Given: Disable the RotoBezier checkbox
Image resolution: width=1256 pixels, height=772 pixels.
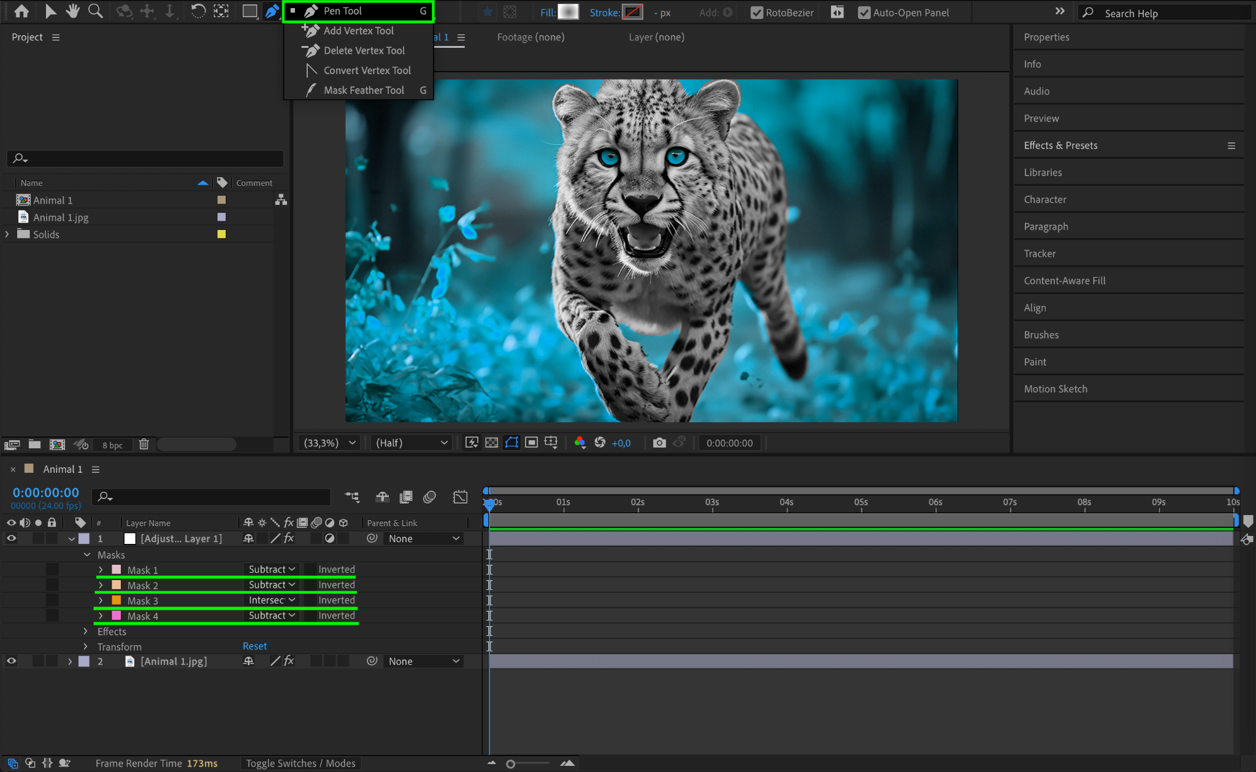Looking at the screenshot, I should [757, 12].
